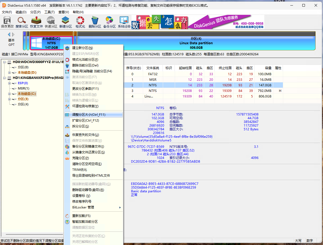
Task: Select the 分区(4) Linux Data partition bar
Action: 196,43
